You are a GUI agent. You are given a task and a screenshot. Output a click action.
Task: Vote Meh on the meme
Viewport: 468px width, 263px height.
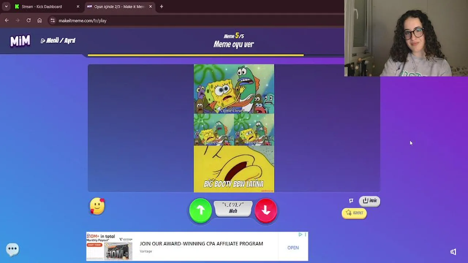point(233,208)
